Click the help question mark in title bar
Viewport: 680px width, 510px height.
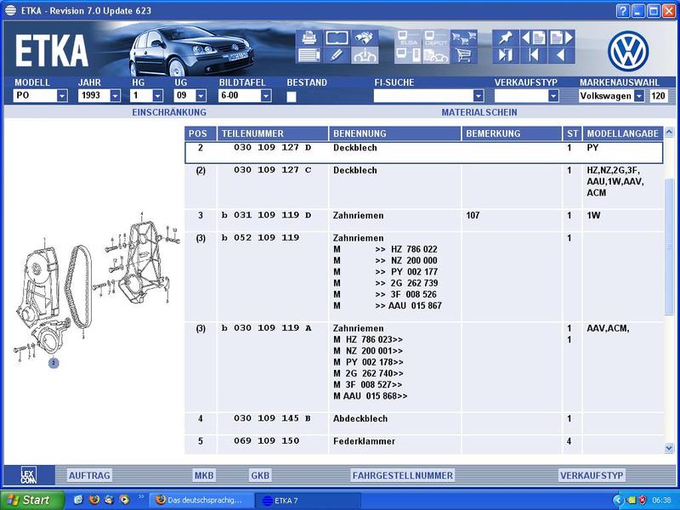[x=622, y=11]
